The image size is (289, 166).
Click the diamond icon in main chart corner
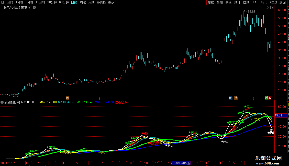click(x=267, y=8)
